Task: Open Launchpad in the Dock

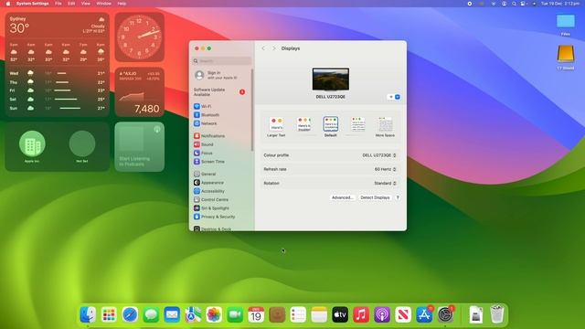Action: (109, 314)
